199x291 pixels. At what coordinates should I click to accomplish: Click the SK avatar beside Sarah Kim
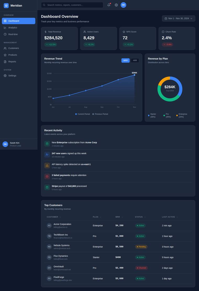pyautogui.click(x=5, y=144)
